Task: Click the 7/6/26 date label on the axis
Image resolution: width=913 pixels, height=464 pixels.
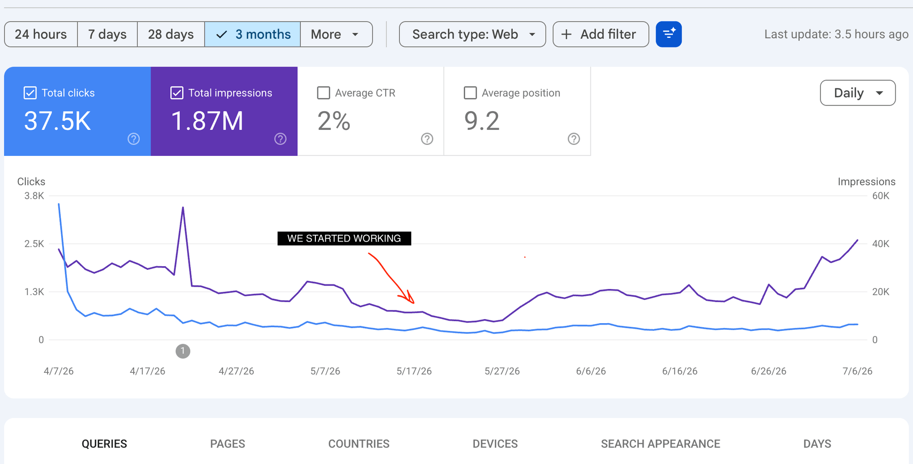Action: click(x=857, y=371)
